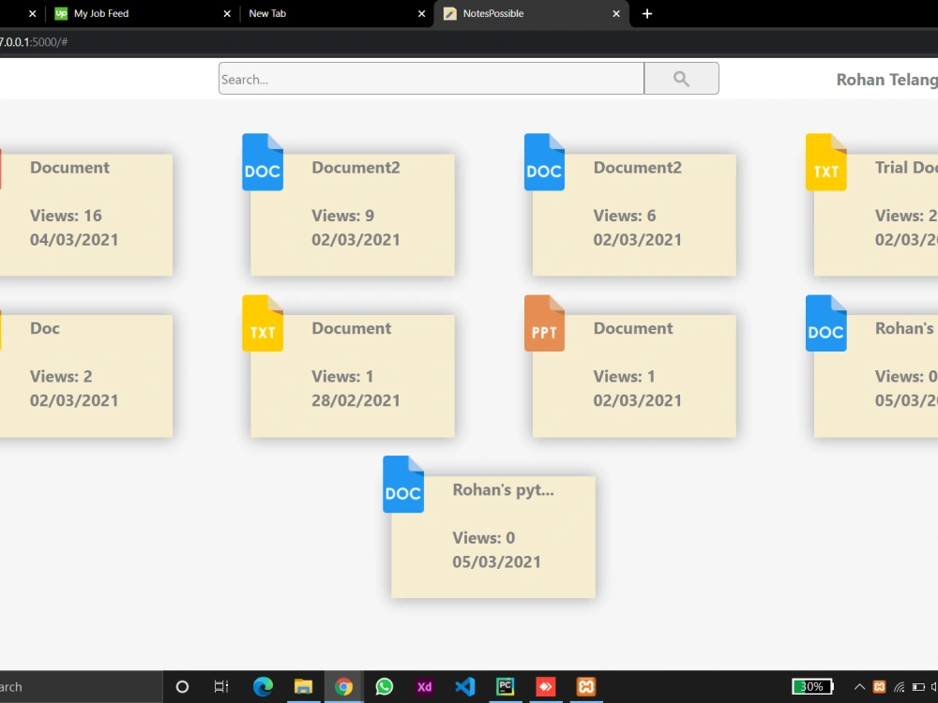This screenshot has width=938, height=703.
Task: Select title Document2 on 9-views card
Action: 356,168
